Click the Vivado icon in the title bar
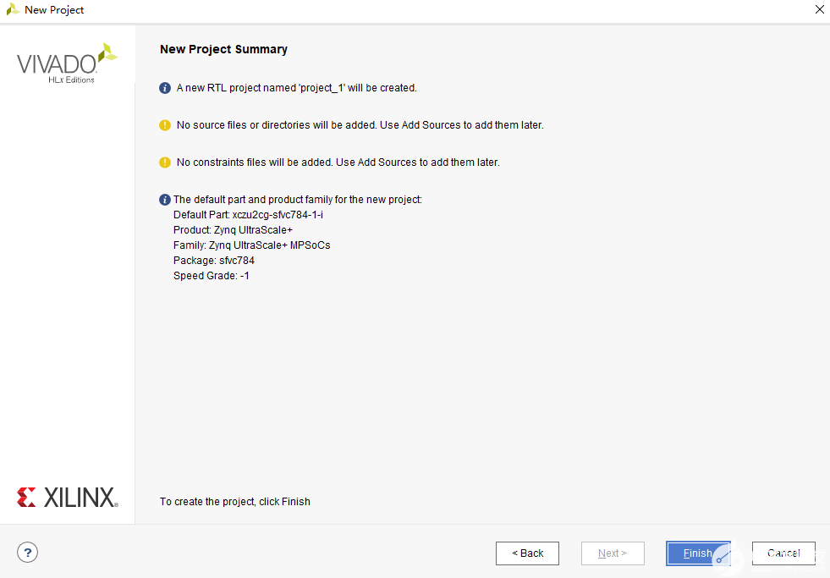Screen dimensions: 830x578 click(x=13, y=10)
